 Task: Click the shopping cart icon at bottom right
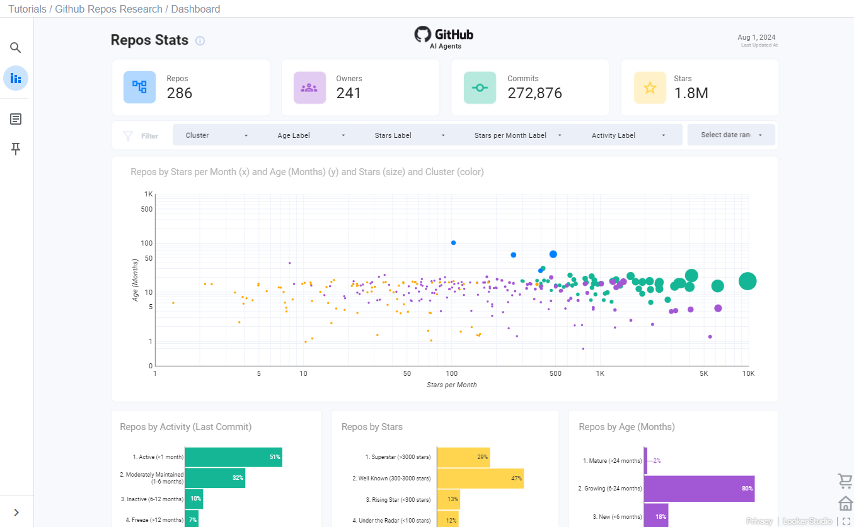(845, 480)
